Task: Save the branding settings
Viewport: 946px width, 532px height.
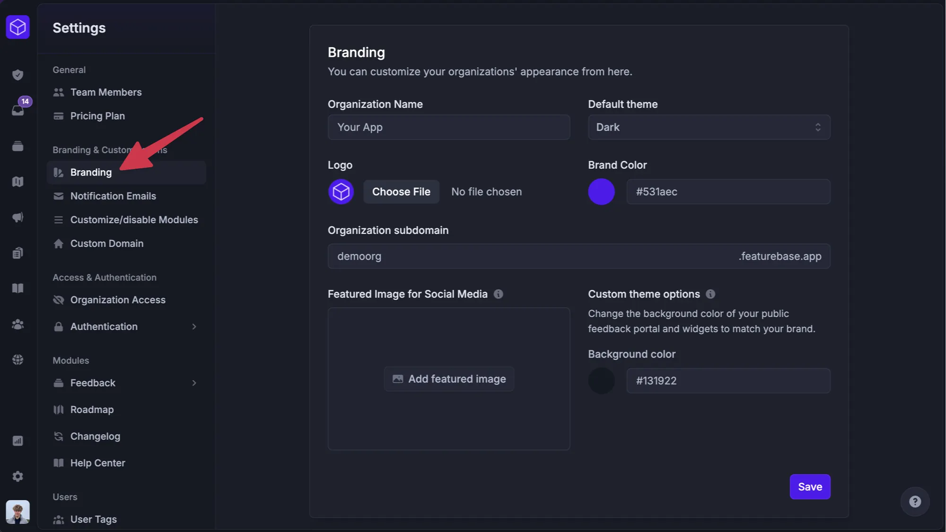Action: tap(810, 487)
